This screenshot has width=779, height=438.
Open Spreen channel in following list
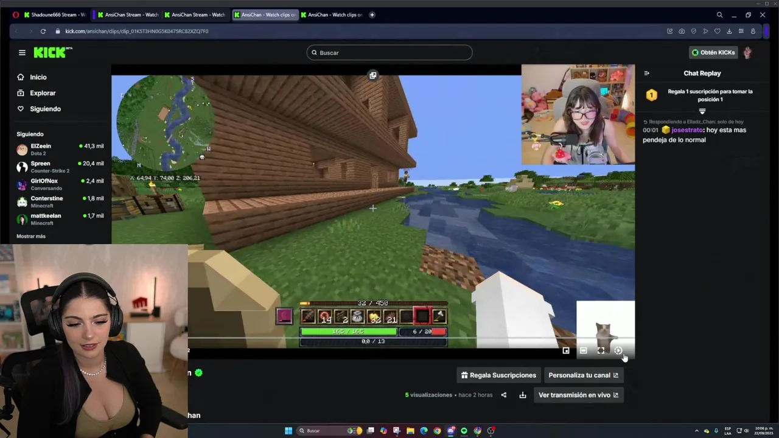tap(60, 167)
